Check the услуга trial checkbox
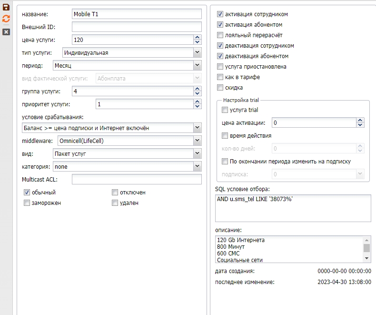This screenshot has width=376, height=315. click(x=225, y=110)
